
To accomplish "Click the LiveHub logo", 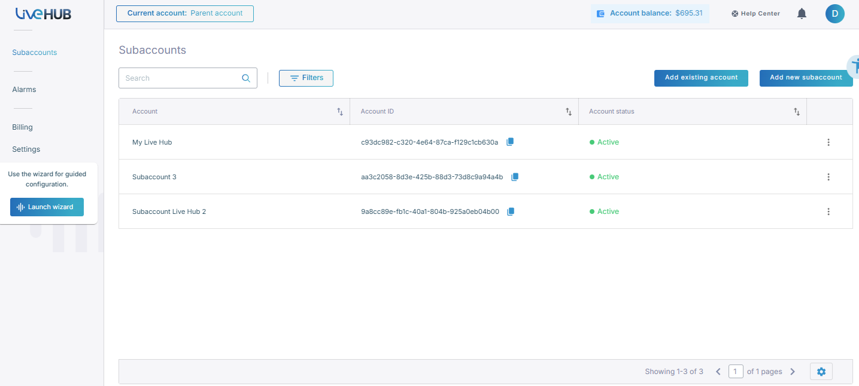I will tap(43, 13).
